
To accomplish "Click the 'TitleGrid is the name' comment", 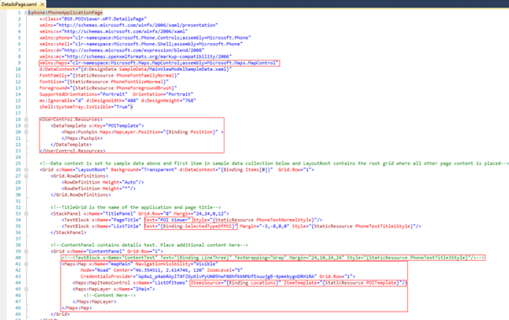I will pyautogui.click(x=135, y=207).
